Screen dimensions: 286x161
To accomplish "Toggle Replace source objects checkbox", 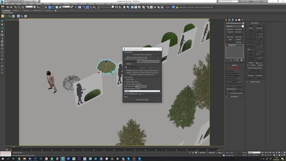I will (125, 82).
